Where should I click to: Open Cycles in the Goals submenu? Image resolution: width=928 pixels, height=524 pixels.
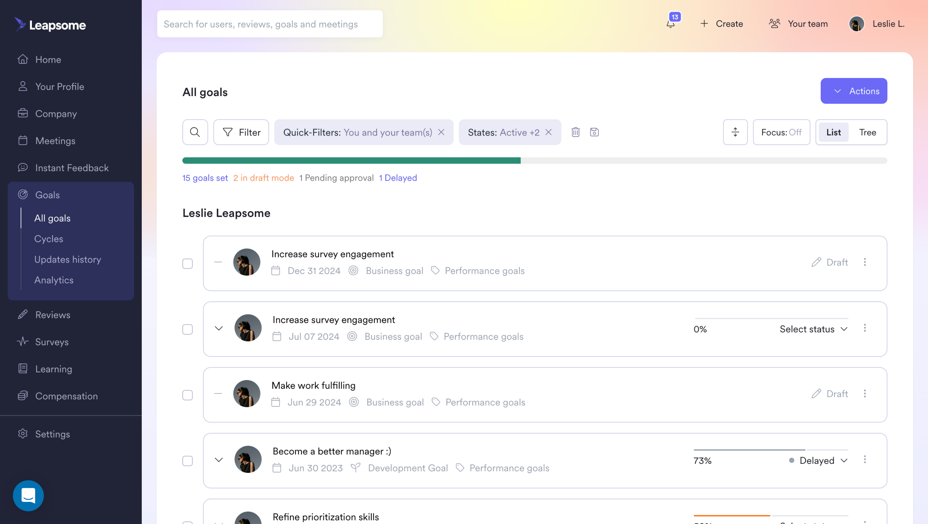click(49, 239)
